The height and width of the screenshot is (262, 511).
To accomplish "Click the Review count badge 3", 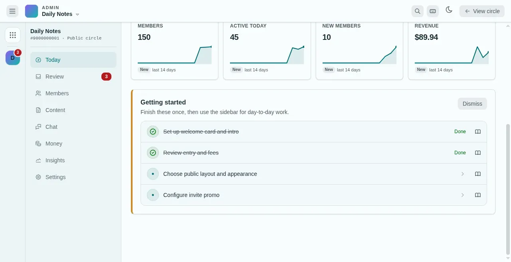I will click(106, 77).
